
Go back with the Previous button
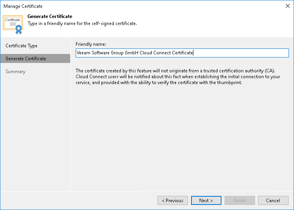tap(172, 200)
